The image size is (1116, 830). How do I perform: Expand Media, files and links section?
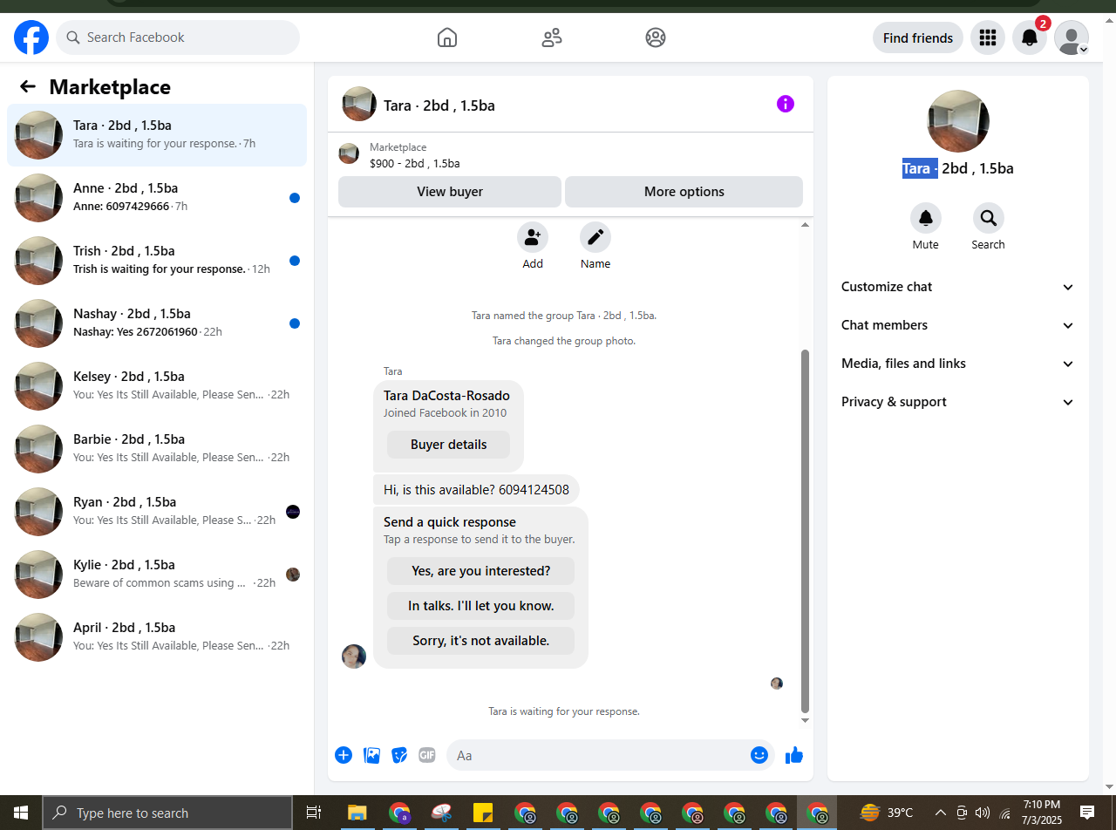pyautogui.click(x=958, y=364)
